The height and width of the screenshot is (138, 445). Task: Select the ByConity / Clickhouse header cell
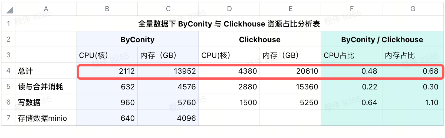click(382, 40)
